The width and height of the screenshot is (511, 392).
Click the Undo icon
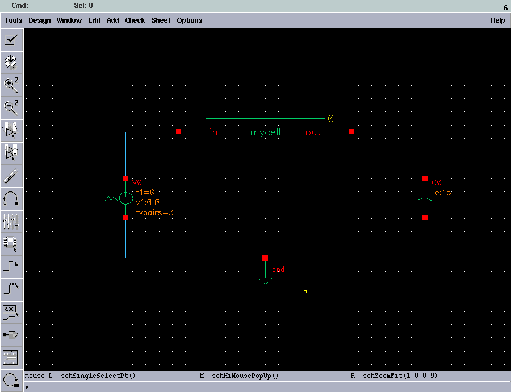pyautogui.click(x=11, y=199)
